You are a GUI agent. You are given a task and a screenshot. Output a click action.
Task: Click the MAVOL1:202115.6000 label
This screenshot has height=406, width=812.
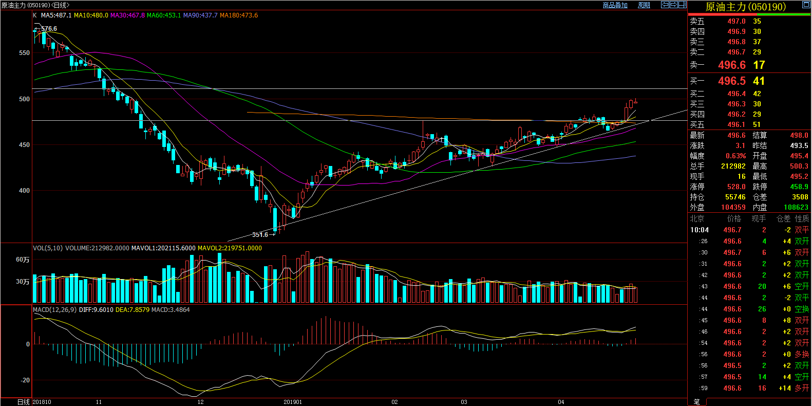click(x=163, y=248)
